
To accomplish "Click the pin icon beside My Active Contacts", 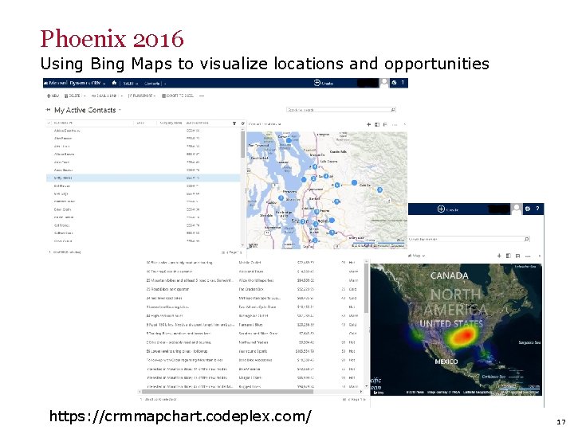I will (x=48, y=110).
